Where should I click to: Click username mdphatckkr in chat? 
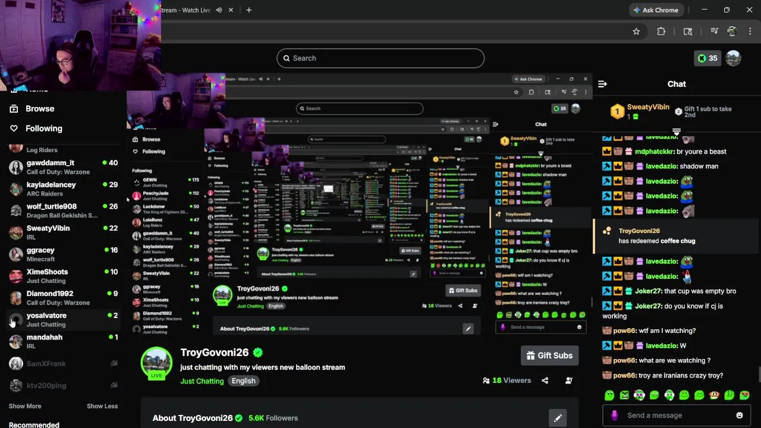click(x=655, y=152)
